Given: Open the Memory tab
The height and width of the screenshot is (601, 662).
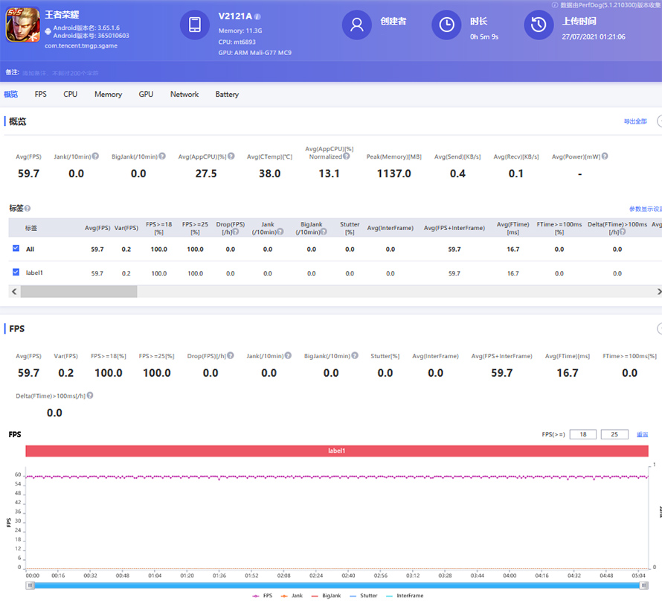Looking at the screenshot, I should coord(108,95).
